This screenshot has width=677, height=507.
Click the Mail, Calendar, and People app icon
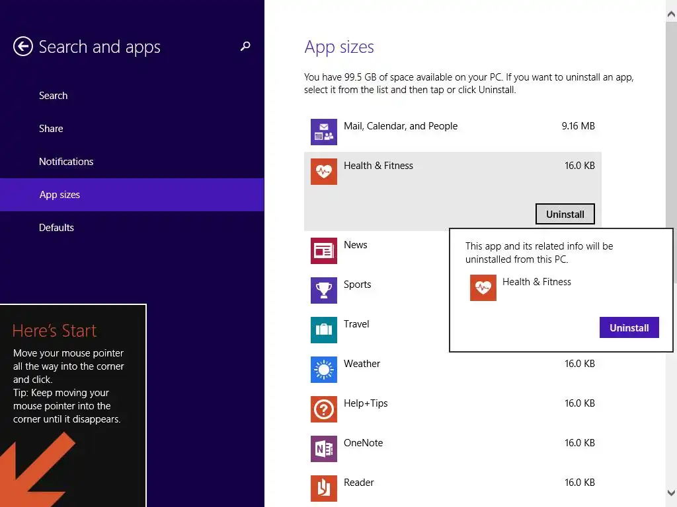[x=324, y=132]
